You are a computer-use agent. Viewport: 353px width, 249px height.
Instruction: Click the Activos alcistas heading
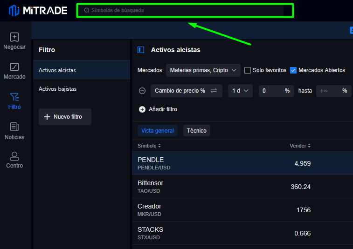click(175, 50)
